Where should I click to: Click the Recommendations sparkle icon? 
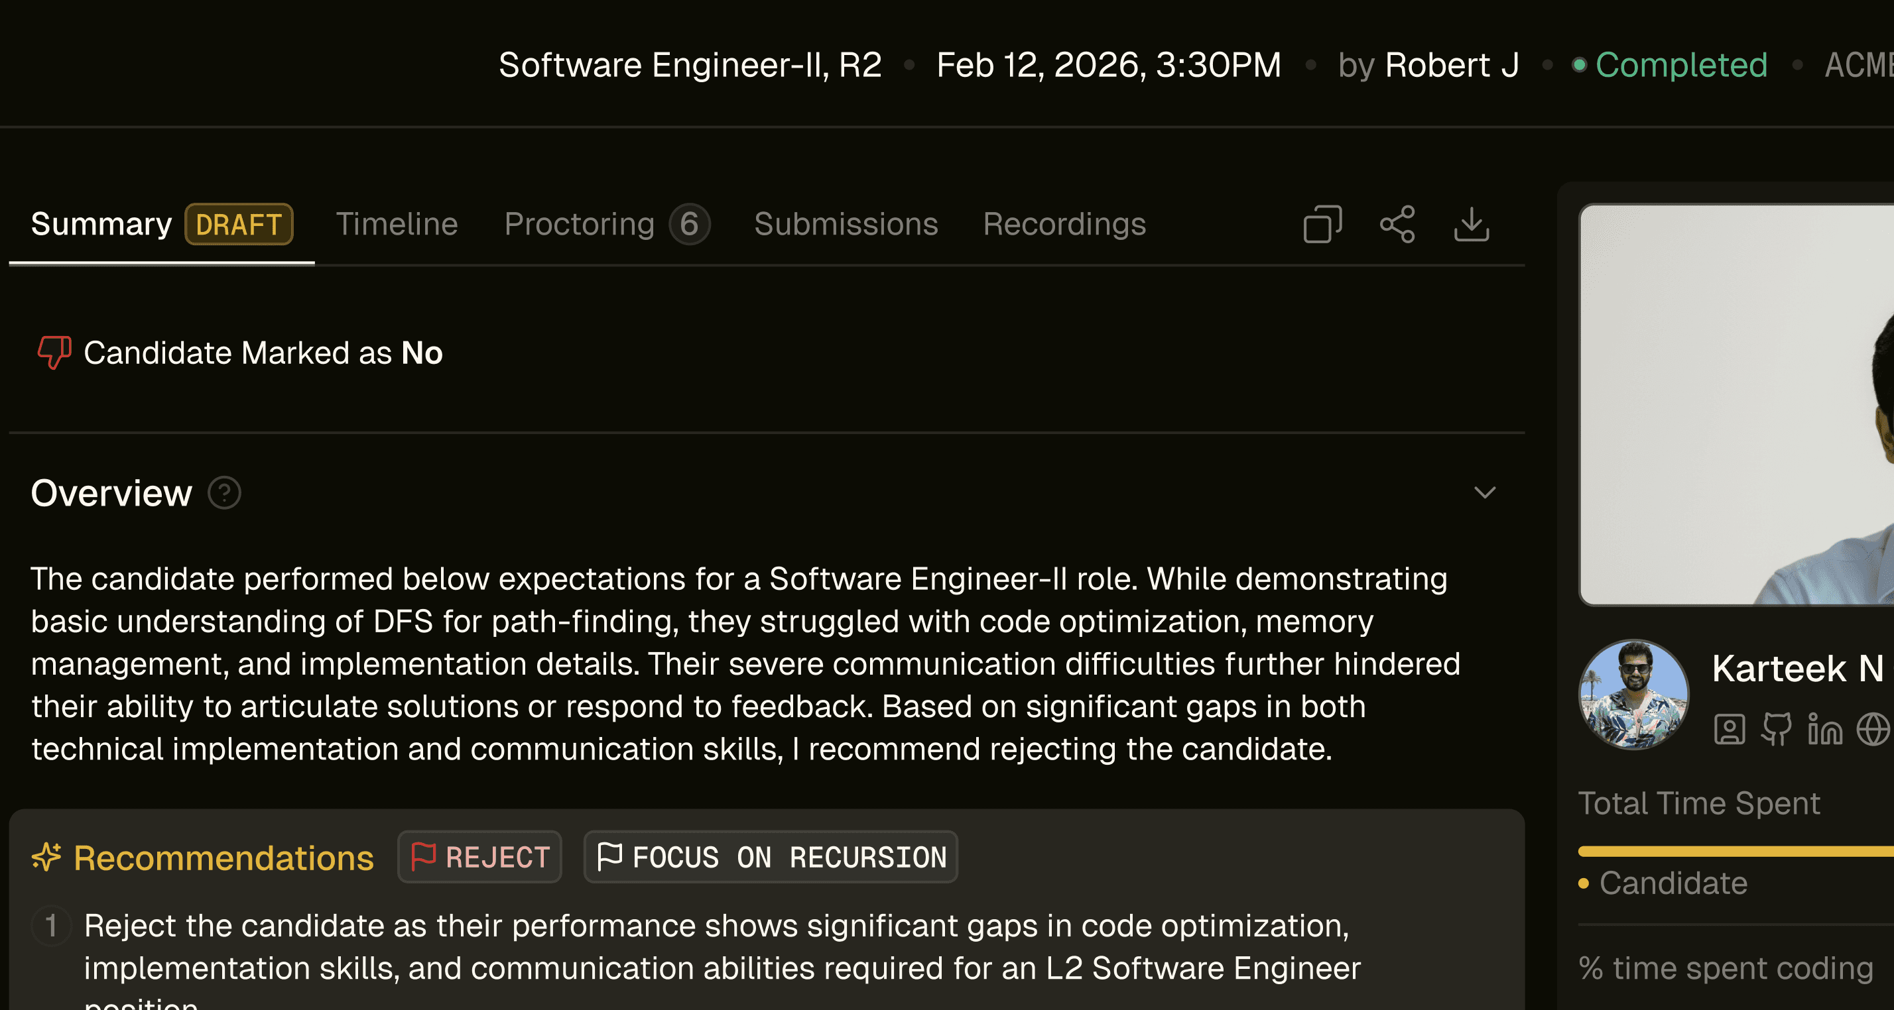click(46, 857)
